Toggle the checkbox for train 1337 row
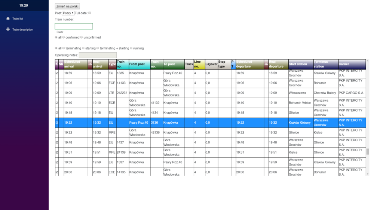This screenshot has height=210, width=374. coord(57,162)
